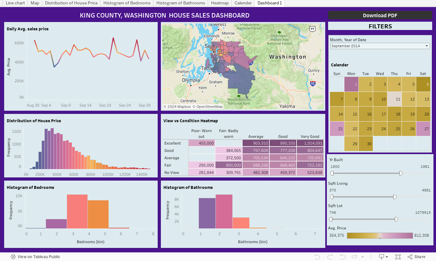436x261 pixels.
Task: Select calendar day 27
Action: click(x=423, y=129)
